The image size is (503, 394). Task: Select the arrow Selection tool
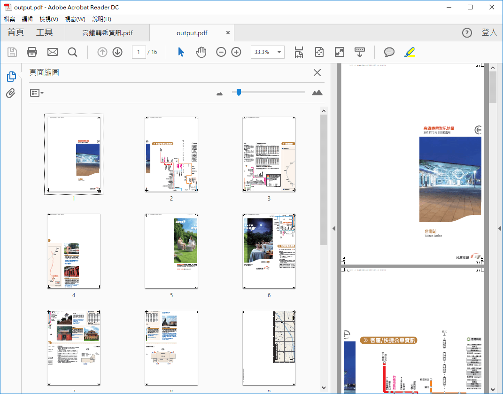coord(181,52)
